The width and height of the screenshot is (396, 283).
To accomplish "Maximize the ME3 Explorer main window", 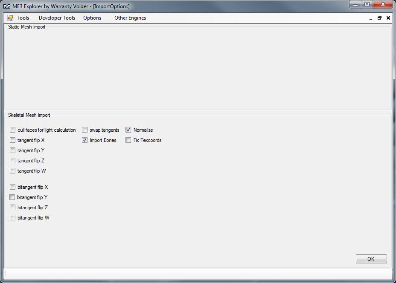I will click(367, 5).
